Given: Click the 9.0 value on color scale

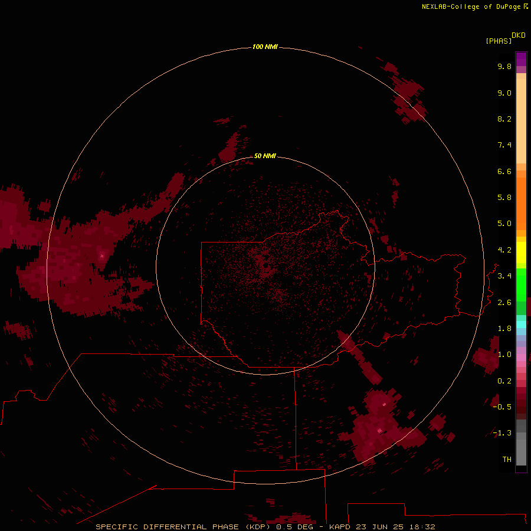Looking at the screenshot, I should pos(504,93).
